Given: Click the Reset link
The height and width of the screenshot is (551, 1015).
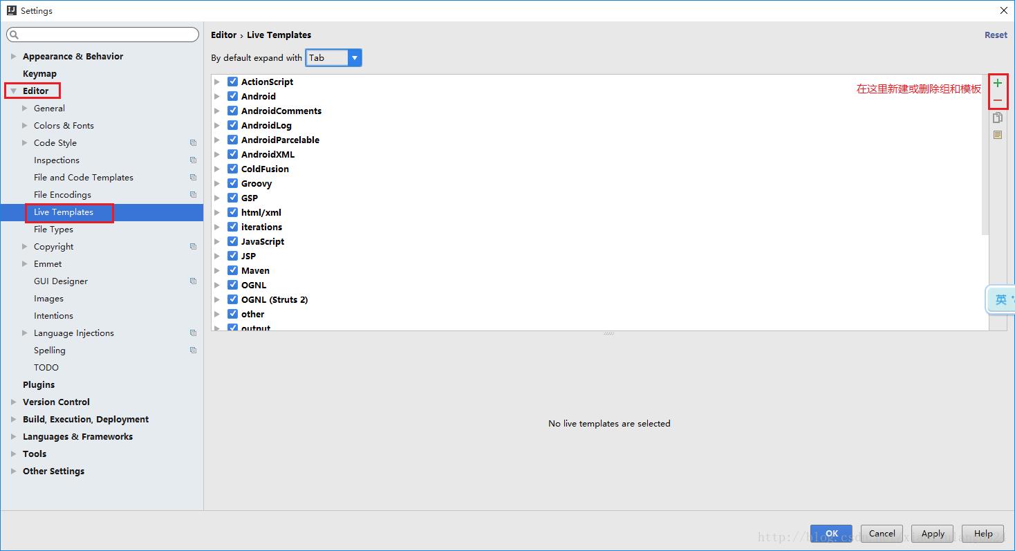Looking at the screenshot, I should (x=996, y=35).
